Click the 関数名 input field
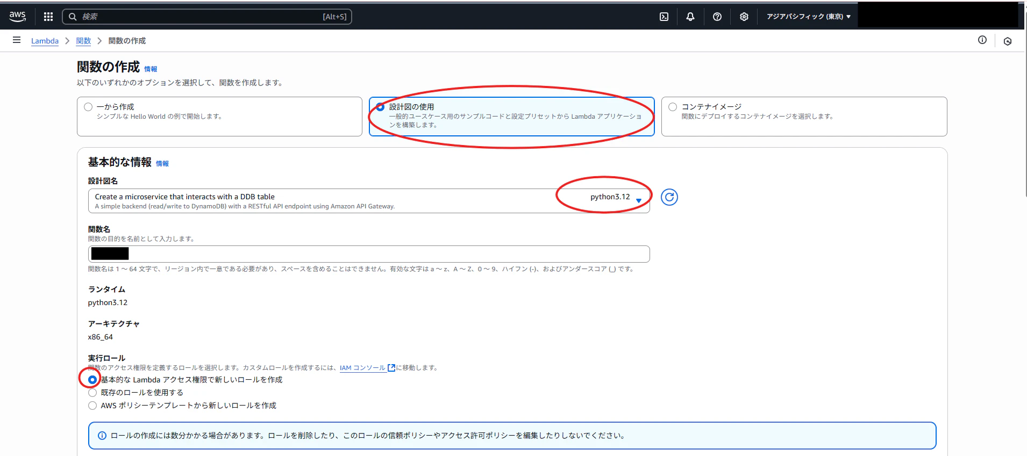The height and width of the screenshot is (456, 1027). pos(369,254)
